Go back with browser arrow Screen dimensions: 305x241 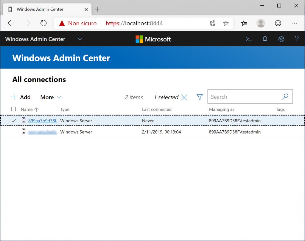[11, 23]
